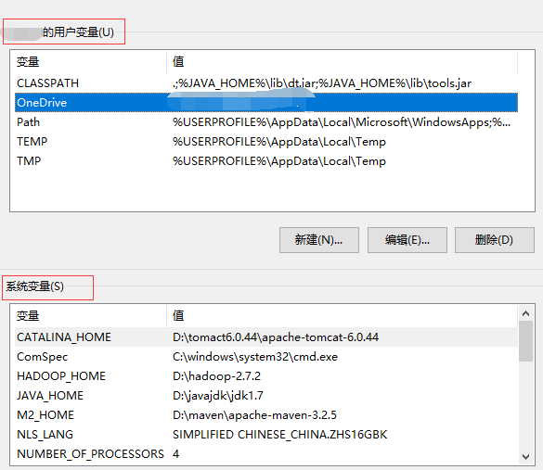The image size is (543, 470).
Task: Click the 编辑(E)... button
Action: (x=407, y=240)
